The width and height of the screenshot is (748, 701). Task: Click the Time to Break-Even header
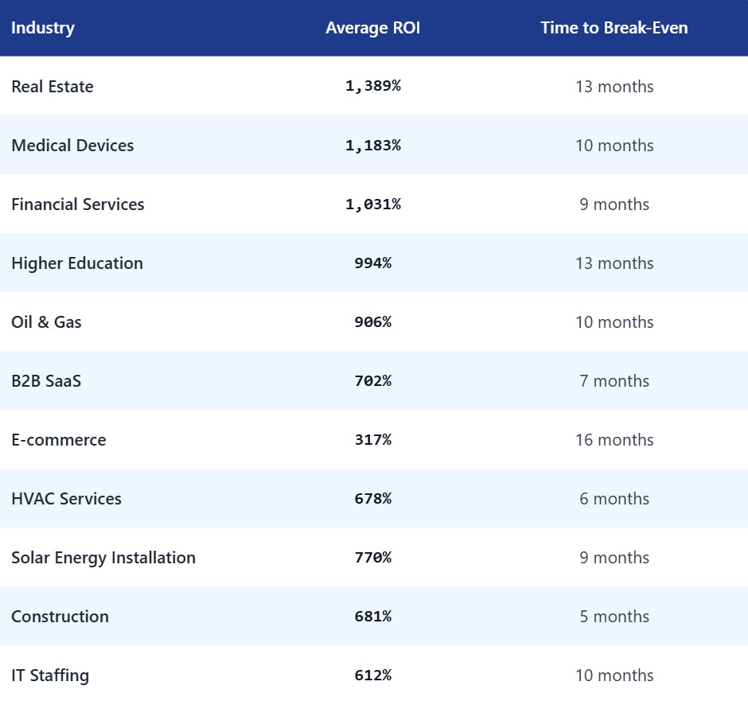[613, 28]
